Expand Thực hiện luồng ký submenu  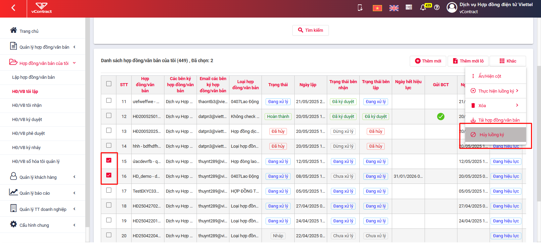495,91
